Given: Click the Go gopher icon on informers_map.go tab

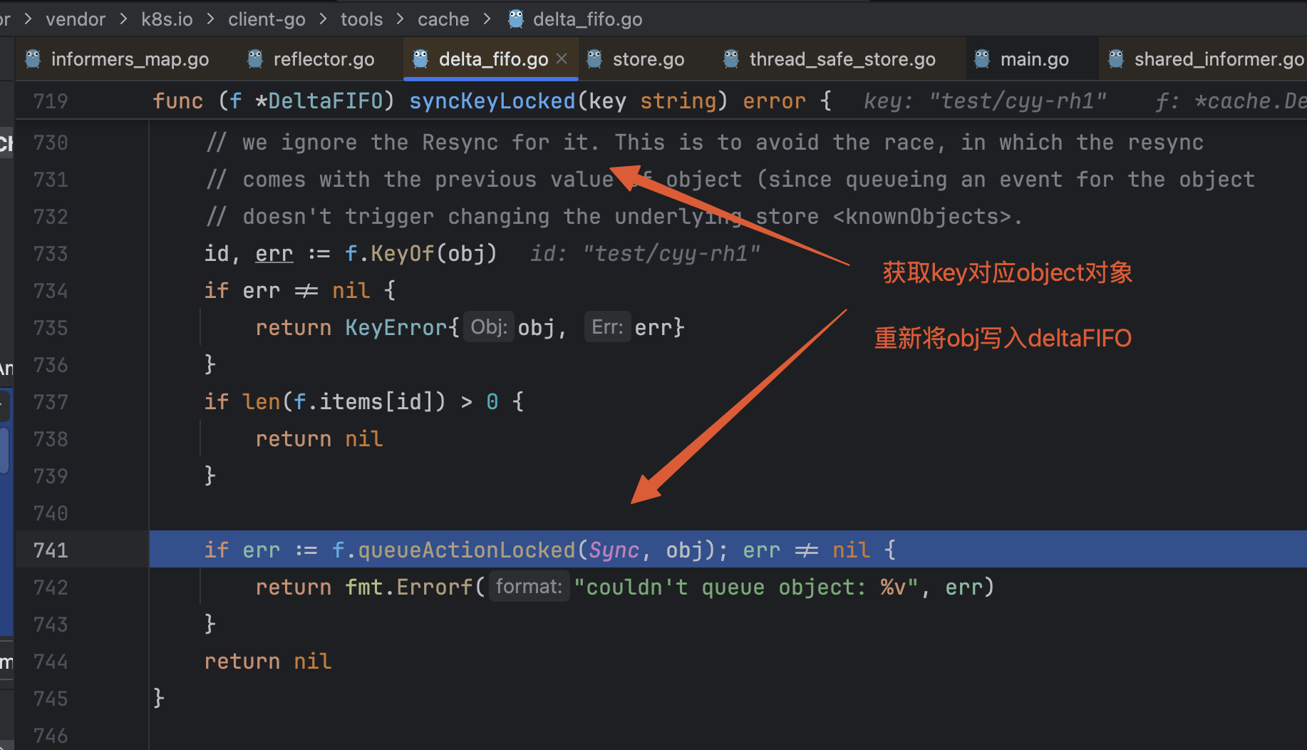Looking at the screenshot, I should [33, 58].
